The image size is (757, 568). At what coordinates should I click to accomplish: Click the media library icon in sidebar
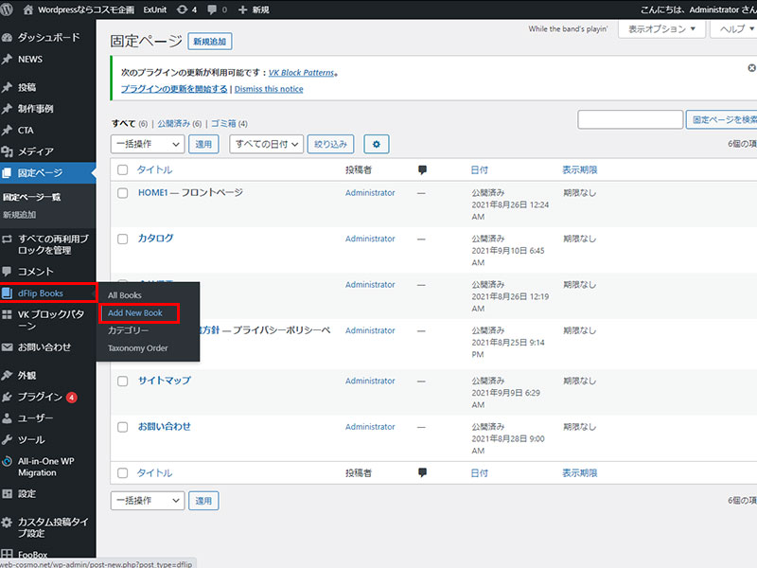pyautogui.click(x=8, y=151)
